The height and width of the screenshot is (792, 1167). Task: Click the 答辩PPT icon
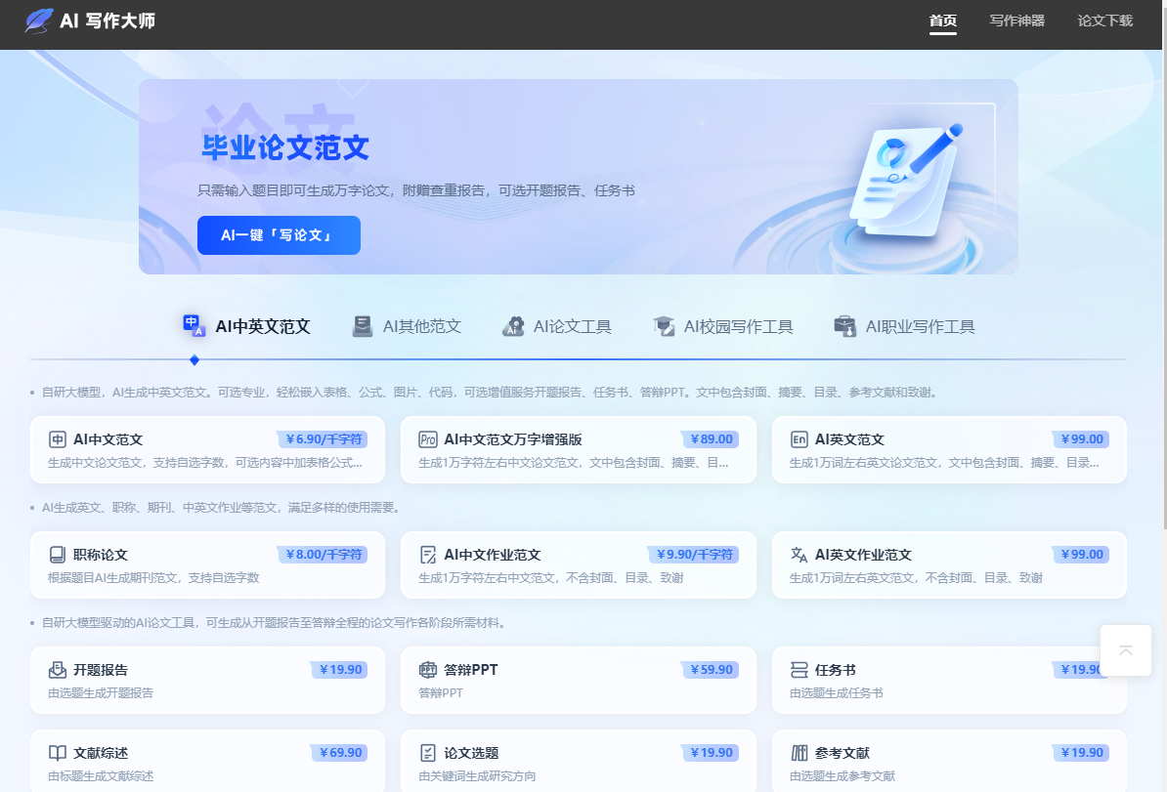tap(428, 670)
